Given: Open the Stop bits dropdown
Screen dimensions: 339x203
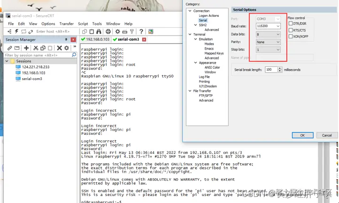Looking at the screenshot, I should pyautogui.click(x=278, y=50).
